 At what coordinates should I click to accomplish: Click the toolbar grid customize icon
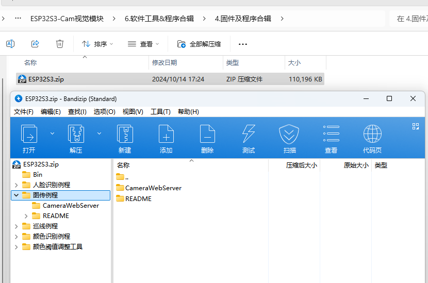[416, 126]
